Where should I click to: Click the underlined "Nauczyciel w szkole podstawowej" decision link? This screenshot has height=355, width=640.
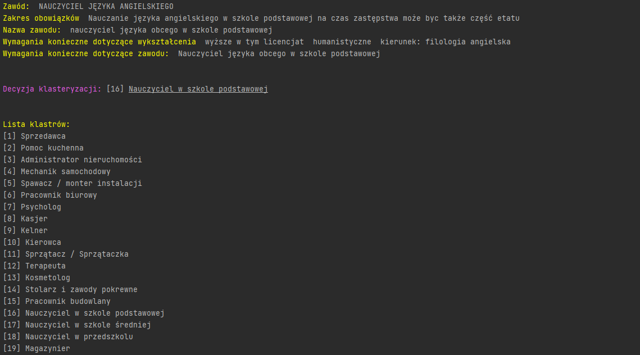click(198, 89)
